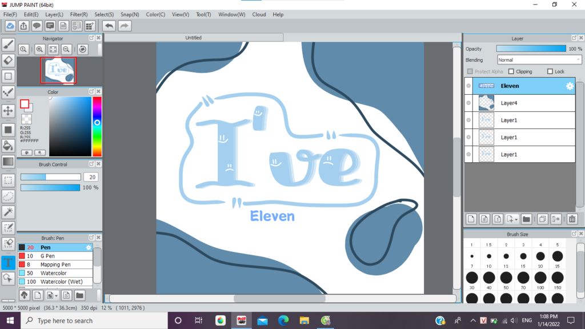Select the Select Eraser tool
Screen dimensions: 585x329
point(8,243)
